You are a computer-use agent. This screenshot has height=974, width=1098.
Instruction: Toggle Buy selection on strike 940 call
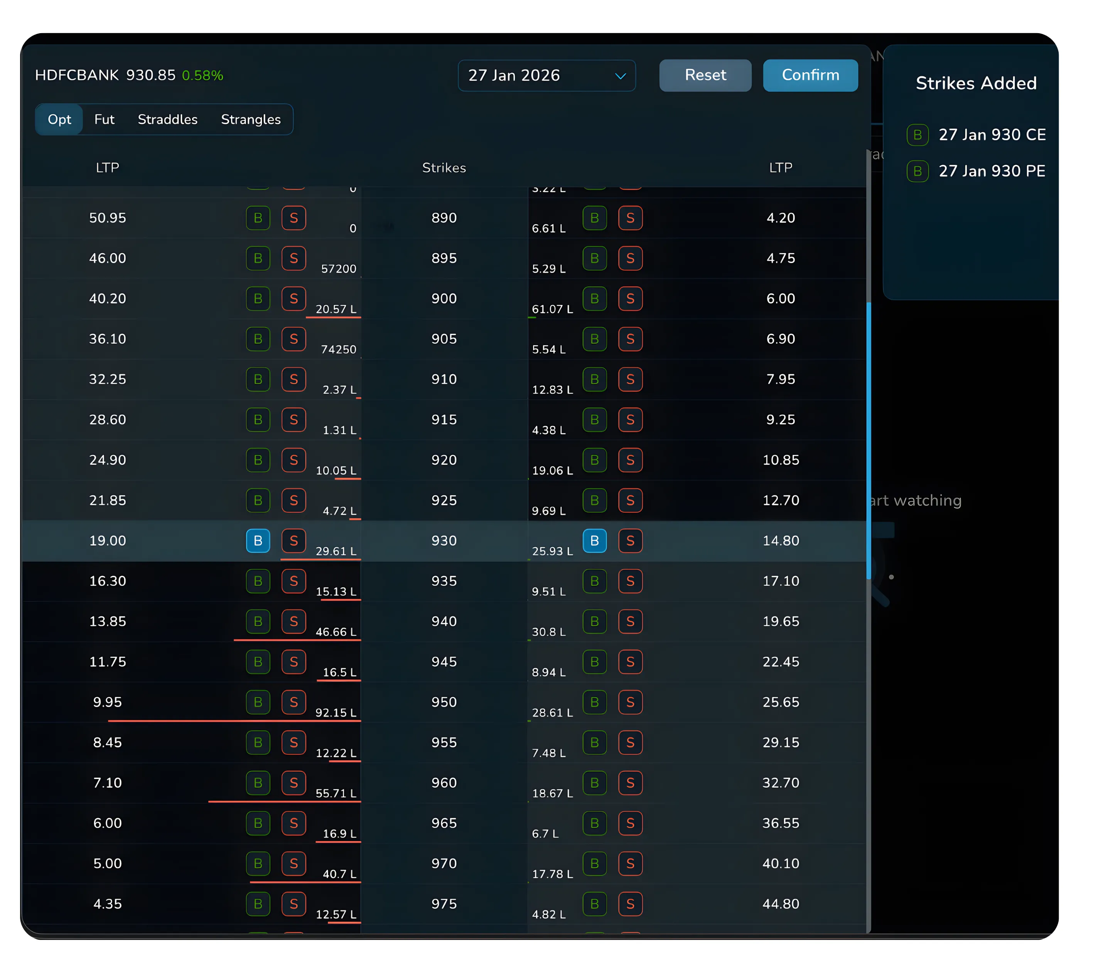click(258, 622)
